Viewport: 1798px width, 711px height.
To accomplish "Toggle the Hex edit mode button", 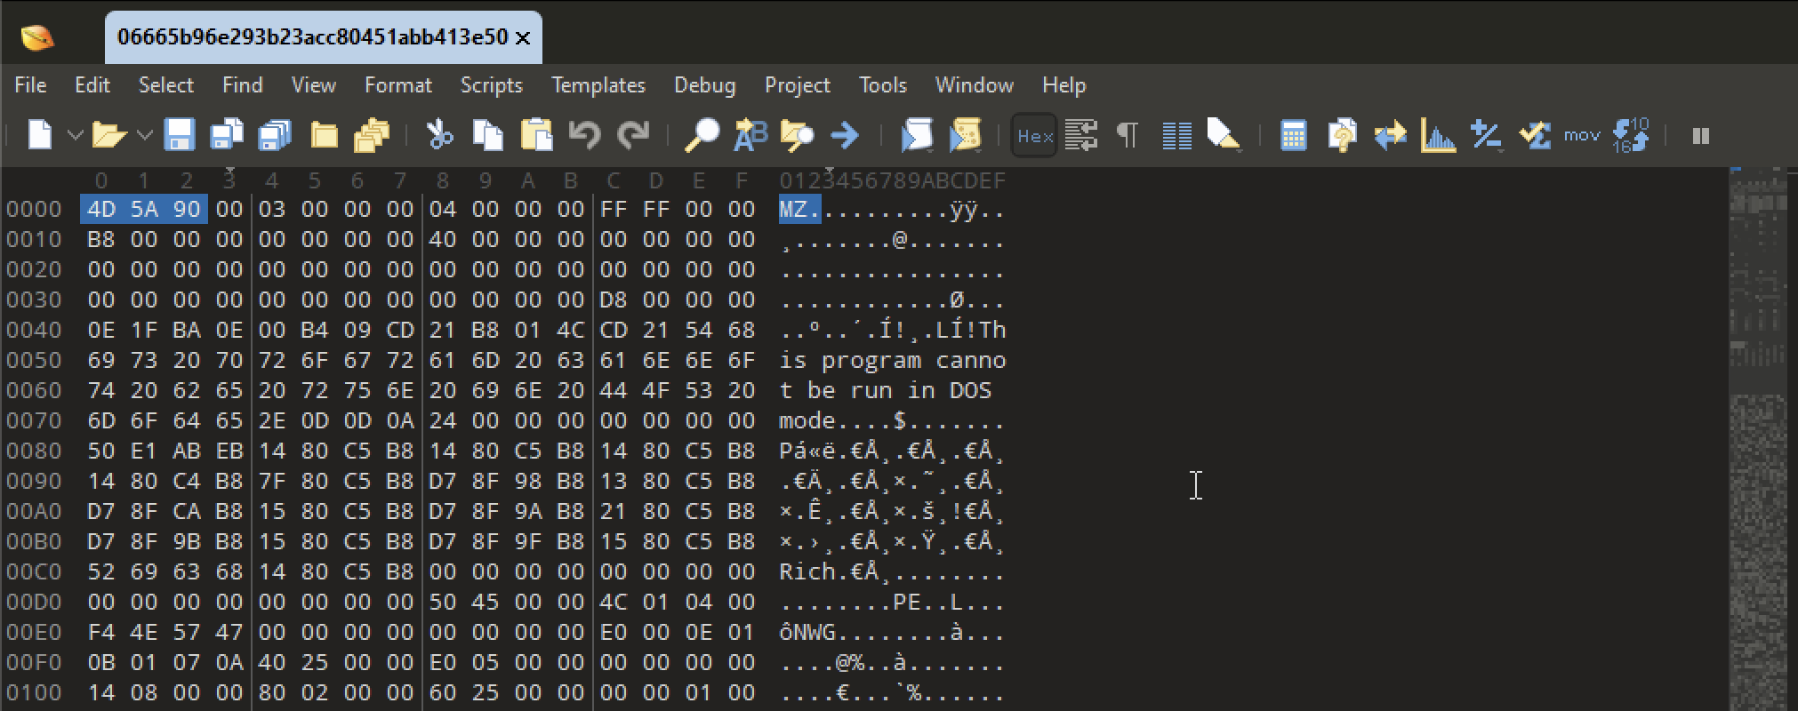I will [1034, 136].
